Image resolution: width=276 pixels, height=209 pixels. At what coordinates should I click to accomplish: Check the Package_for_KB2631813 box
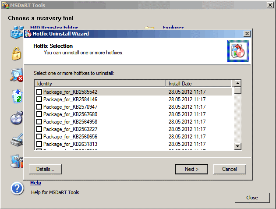[39, 144]
